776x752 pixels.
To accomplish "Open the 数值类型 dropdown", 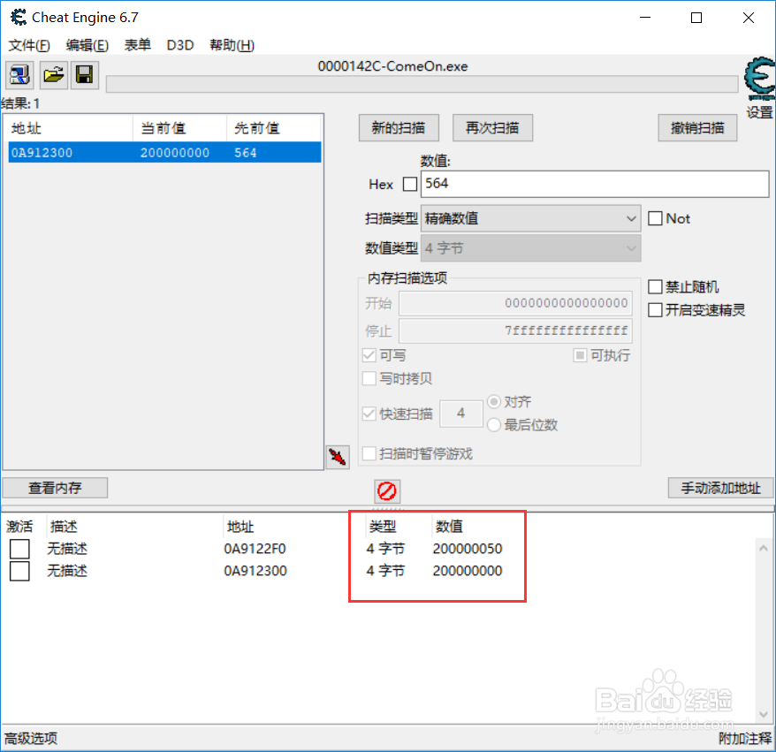I will [530, 247].
